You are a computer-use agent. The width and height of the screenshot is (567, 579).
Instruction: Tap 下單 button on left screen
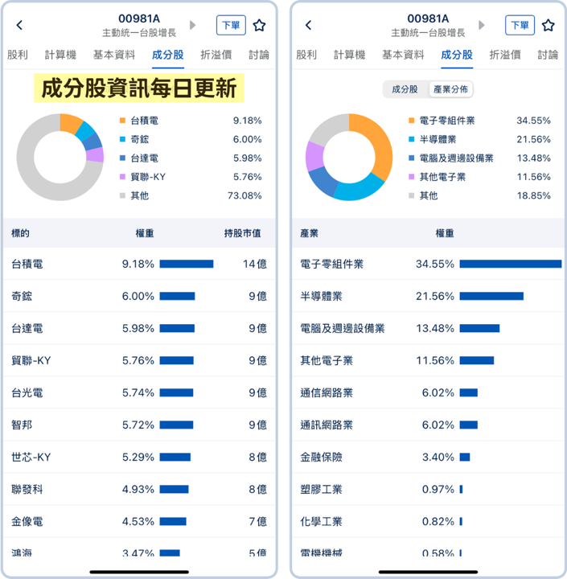(x=231, y=25)
